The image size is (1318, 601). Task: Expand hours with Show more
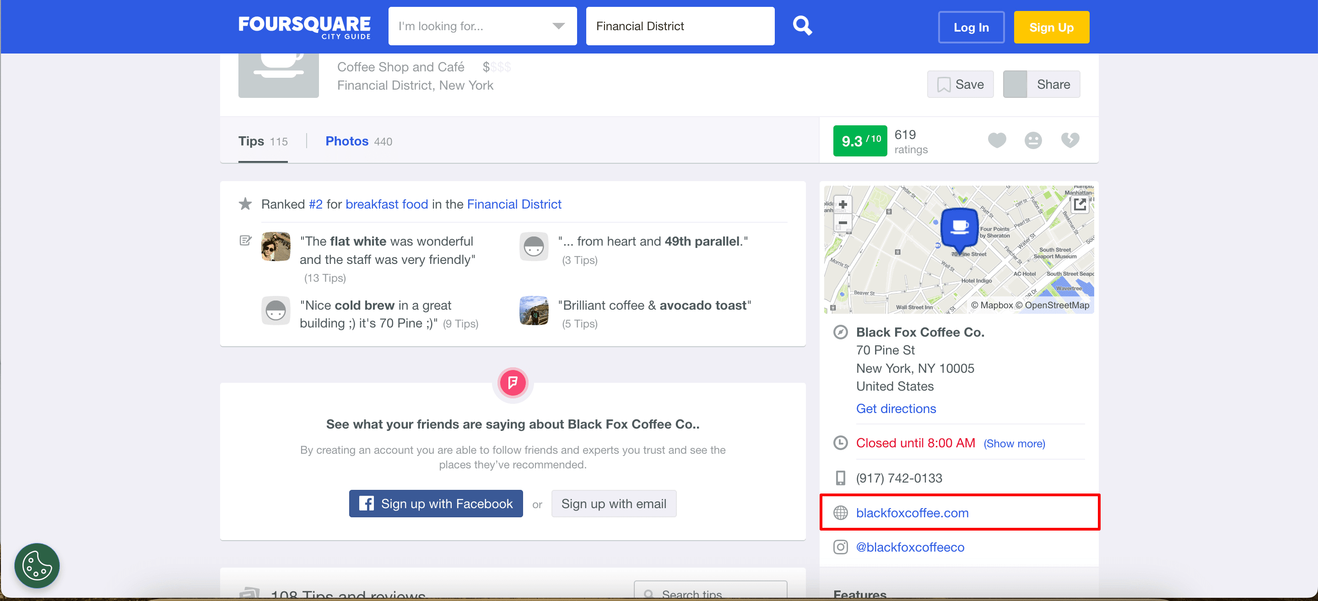click(1014, 444)
